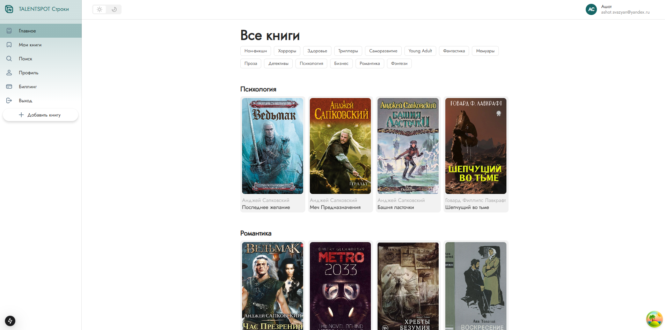Click the magnifier icon beside Поиск
Image resolution: width=665 pixels, height=330 pixels.
point(9,59)
